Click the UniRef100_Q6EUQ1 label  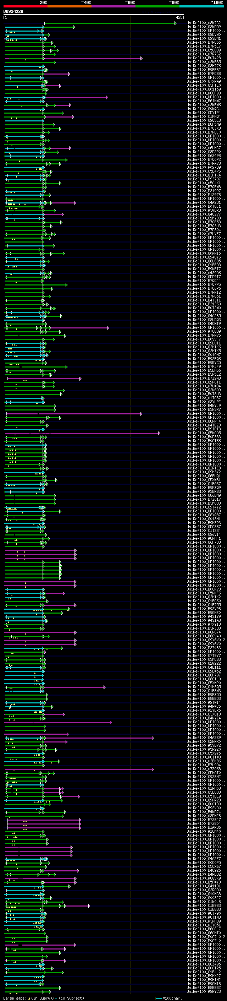click(x=203, y=475)
